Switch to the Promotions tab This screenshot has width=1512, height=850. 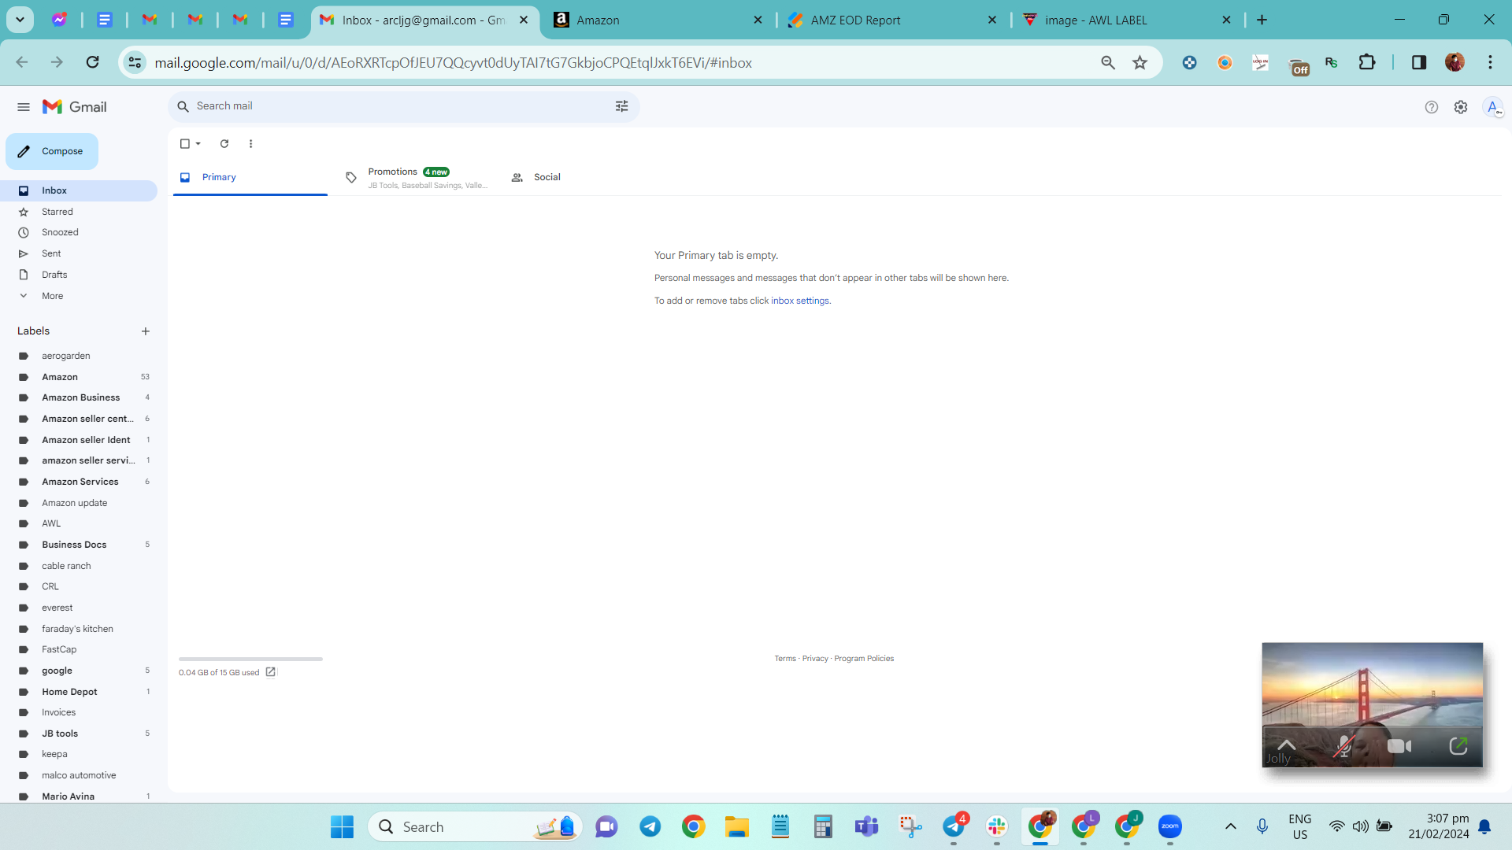point(416,177)
